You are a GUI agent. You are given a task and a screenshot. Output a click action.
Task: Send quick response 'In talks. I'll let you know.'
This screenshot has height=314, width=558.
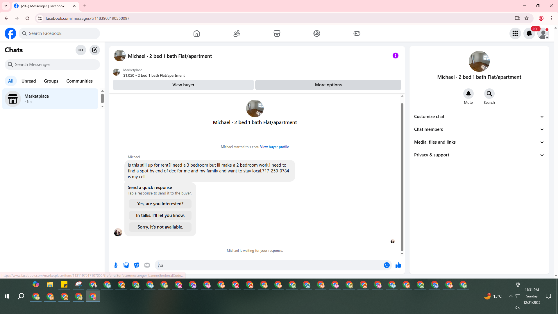click(160, 215)
